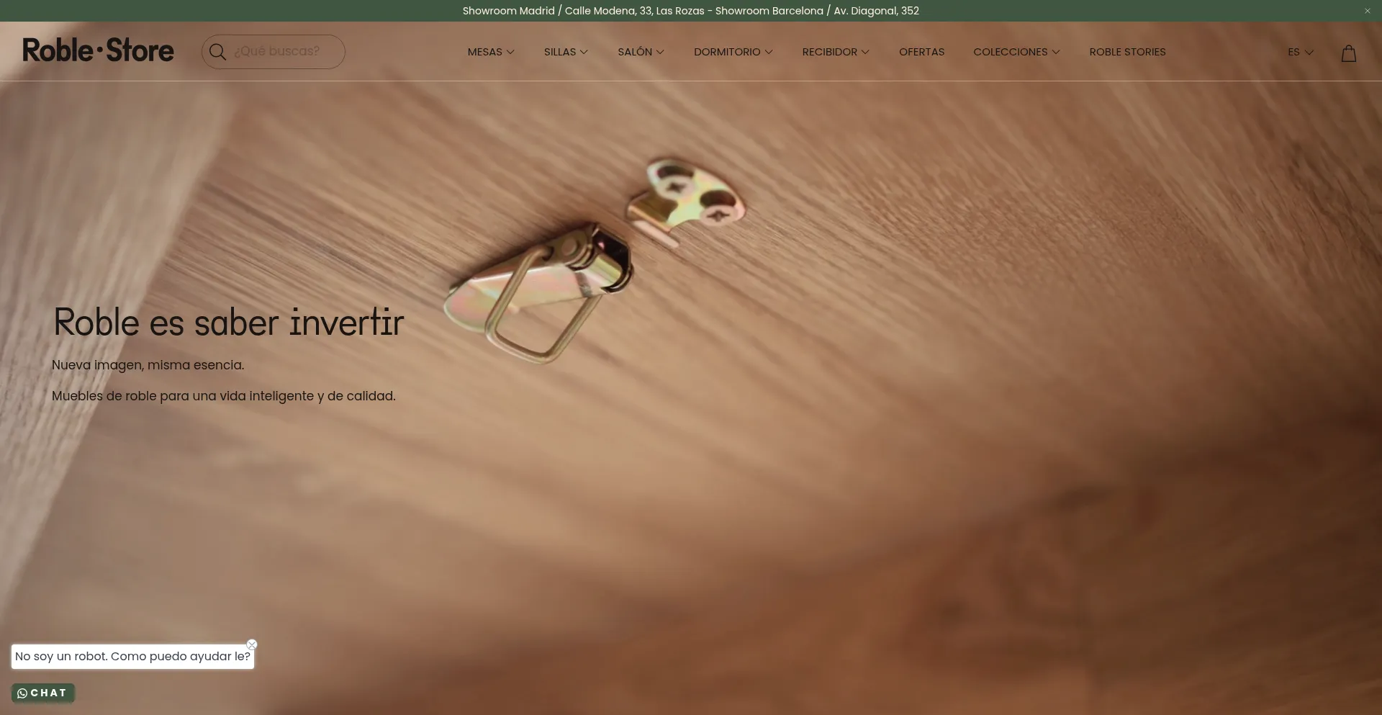Expand the Colecciones menu

click(1016, 52)
